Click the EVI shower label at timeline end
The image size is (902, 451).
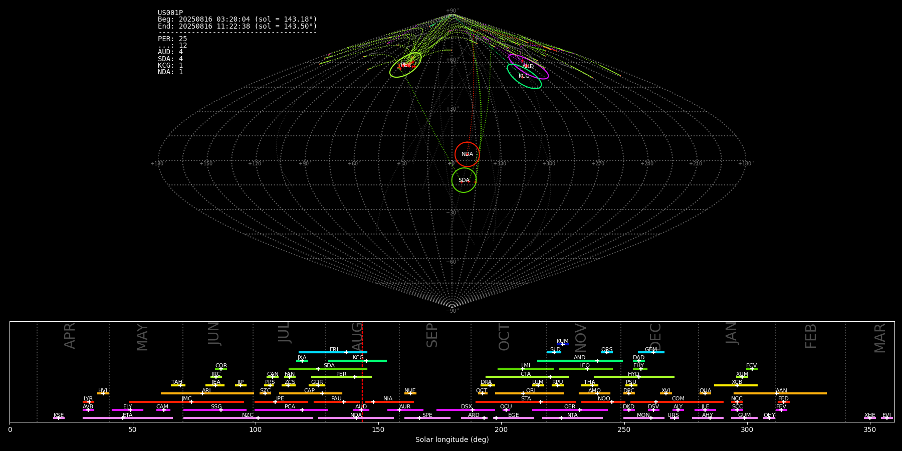click(886, 415)
